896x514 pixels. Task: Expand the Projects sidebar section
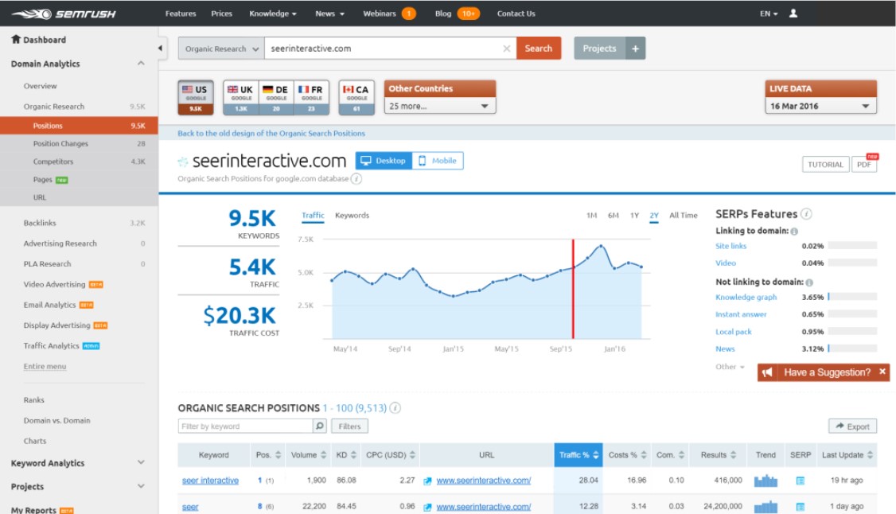[141, 486]
